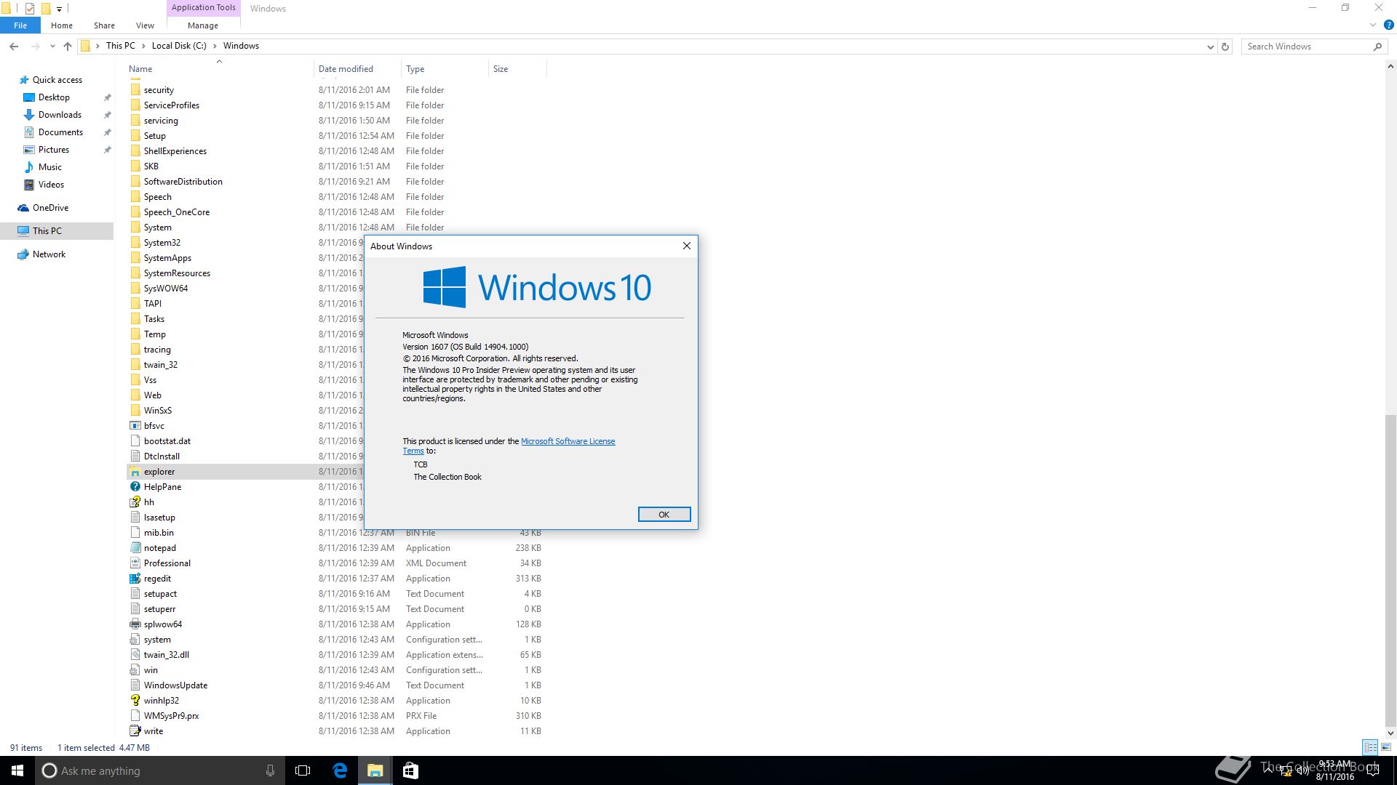Open address bar history dropdown
Viewport: 1397px width, 785px height.
click(x=1211, y=47)
